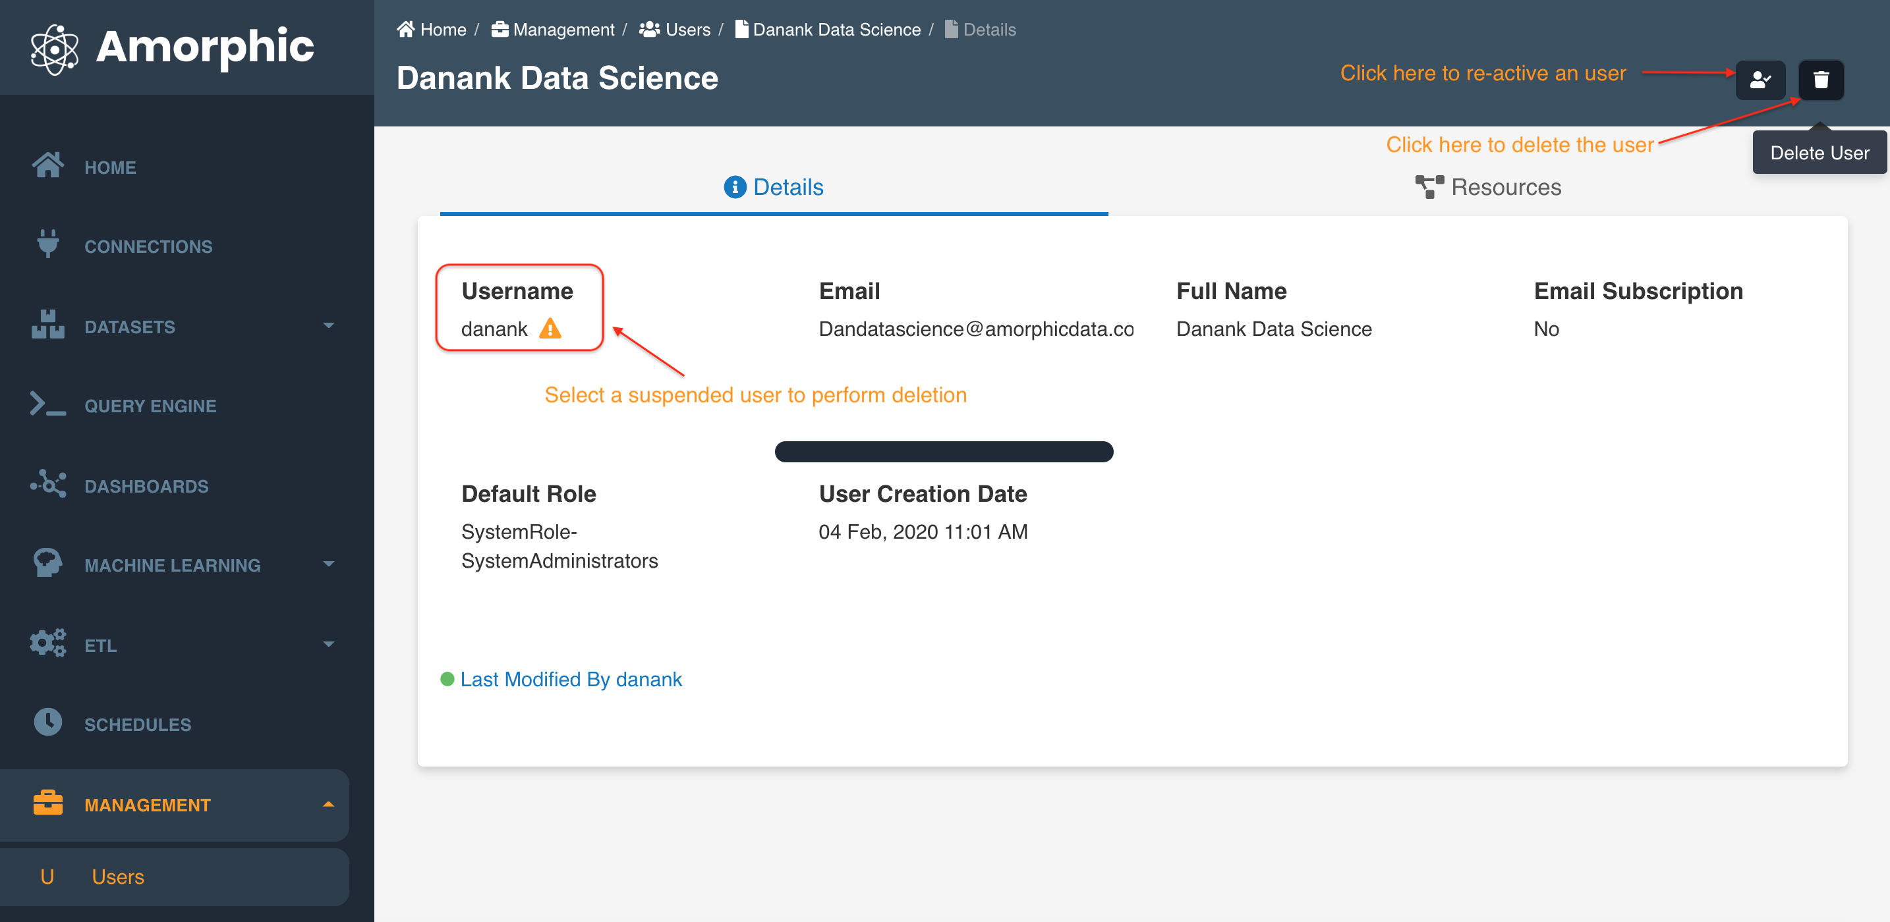Click the ETL gears icon
The width and height of the screenshot is (1890, 922).
[47, 643]
